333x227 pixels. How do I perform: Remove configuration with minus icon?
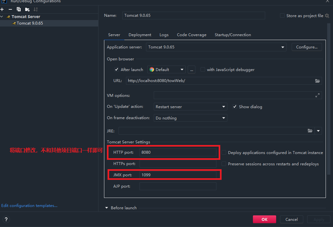pos(10,9)
